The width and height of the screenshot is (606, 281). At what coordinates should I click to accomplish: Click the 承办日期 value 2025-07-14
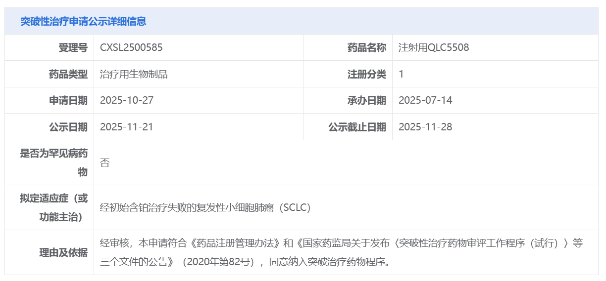(425, 100)
